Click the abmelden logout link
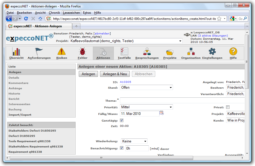 tap(102, 33)
